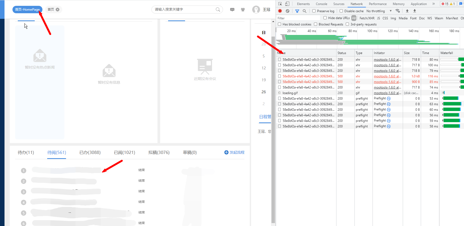Open the mootools initiator link in the 80 ms row
Image resolution: width=464 pixels, height=226 pixels.
[387, 60]
